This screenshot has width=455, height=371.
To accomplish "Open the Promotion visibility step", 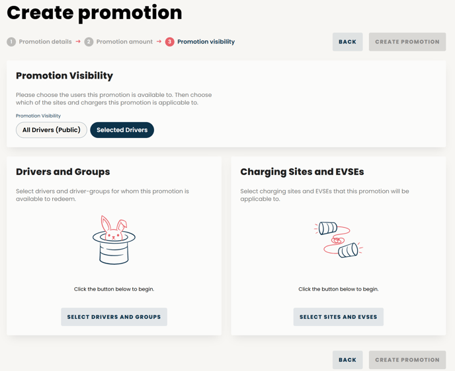I will pyautogui.click(x=206, y=42).
